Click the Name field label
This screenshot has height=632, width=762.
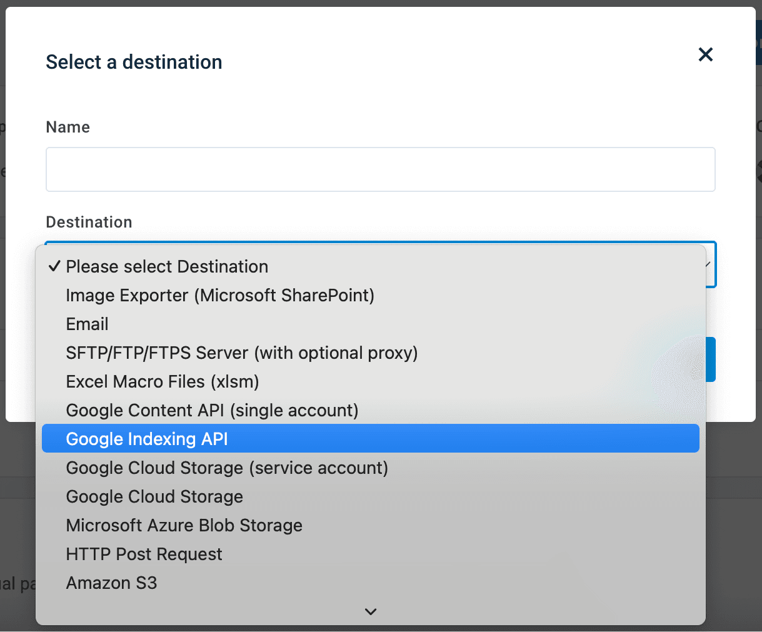pos(68,127)
